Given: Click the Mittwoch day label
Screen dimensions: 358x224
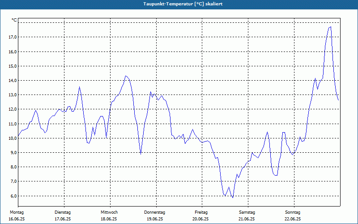Looking at the screenshot, I should coord(109,212).
